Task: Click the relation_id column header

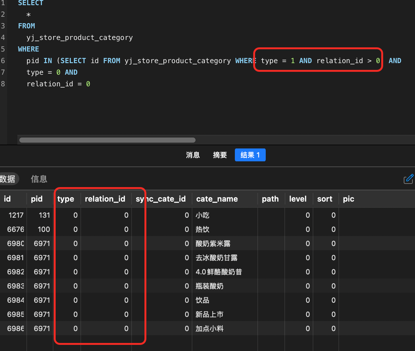Action: click(105, 199)
